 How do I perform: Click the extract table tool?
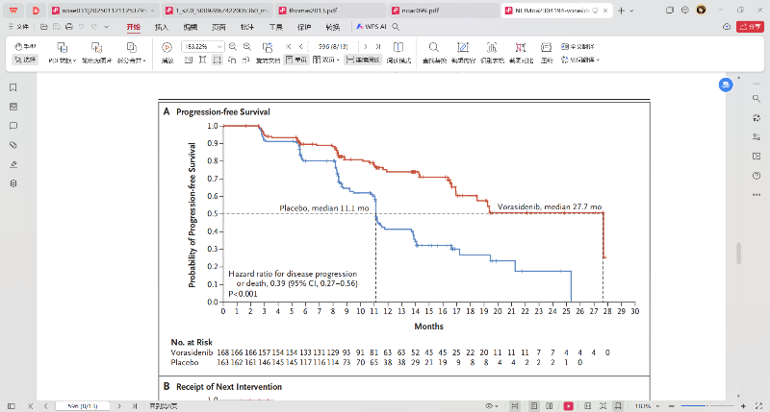pos(492,53)
